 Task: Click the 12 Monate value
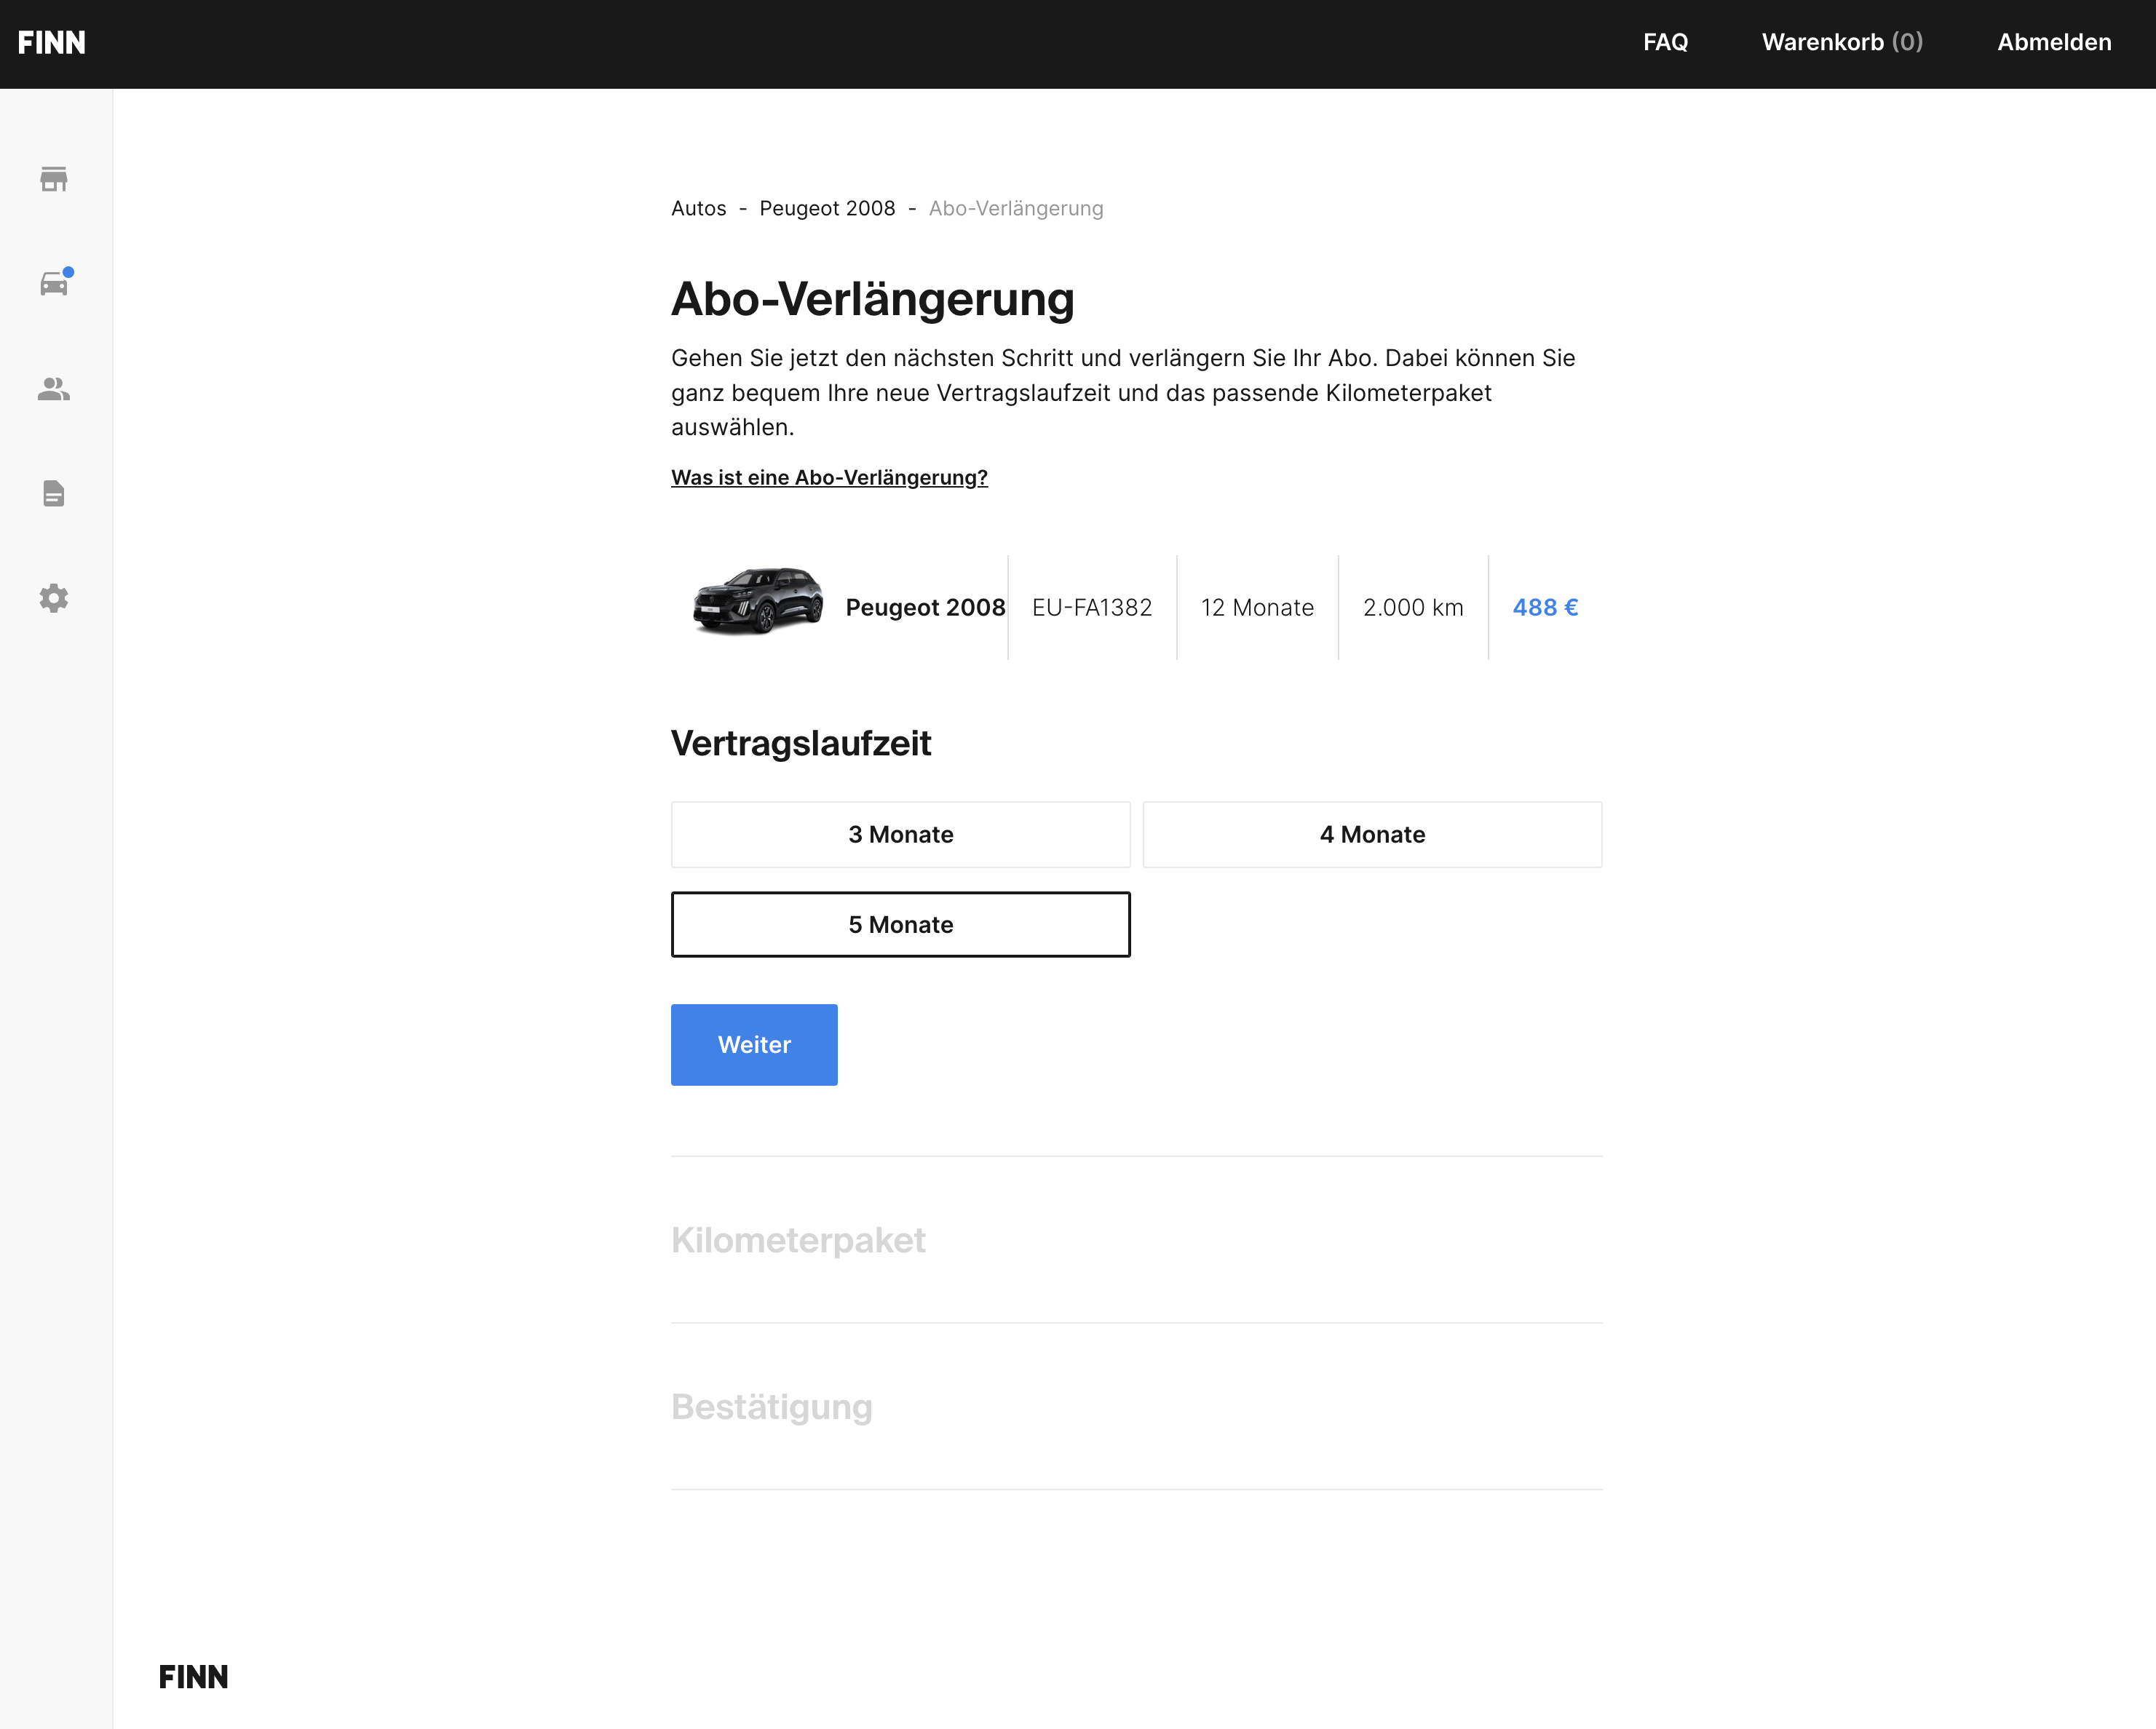pyautogui.click(x=1257, y=607)
